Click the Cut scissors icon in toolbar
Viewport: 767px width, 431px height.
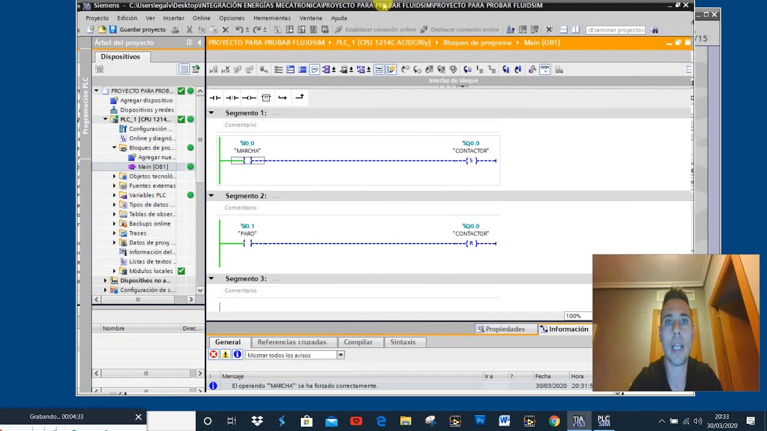coord(189,29)
